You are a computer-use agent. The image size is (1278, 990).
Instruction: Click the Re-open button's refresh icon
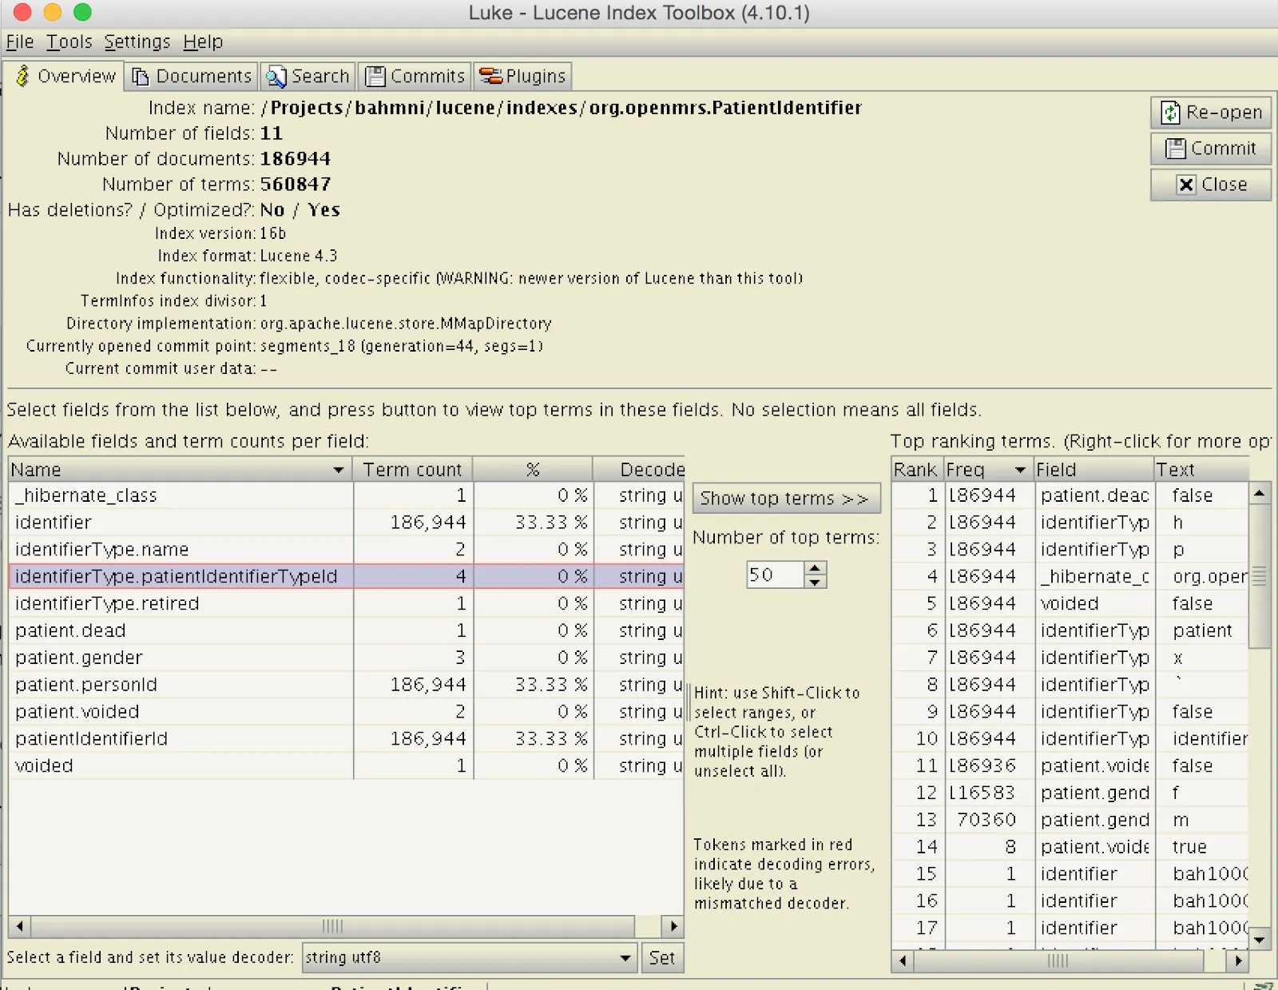click(x=1170, y=113)
